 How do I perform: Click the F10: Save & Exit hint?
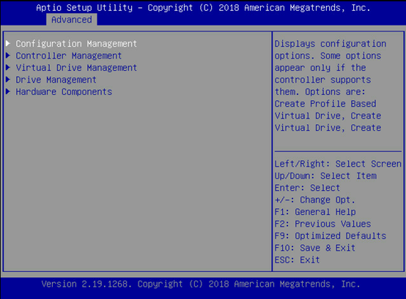click(315, 248)
